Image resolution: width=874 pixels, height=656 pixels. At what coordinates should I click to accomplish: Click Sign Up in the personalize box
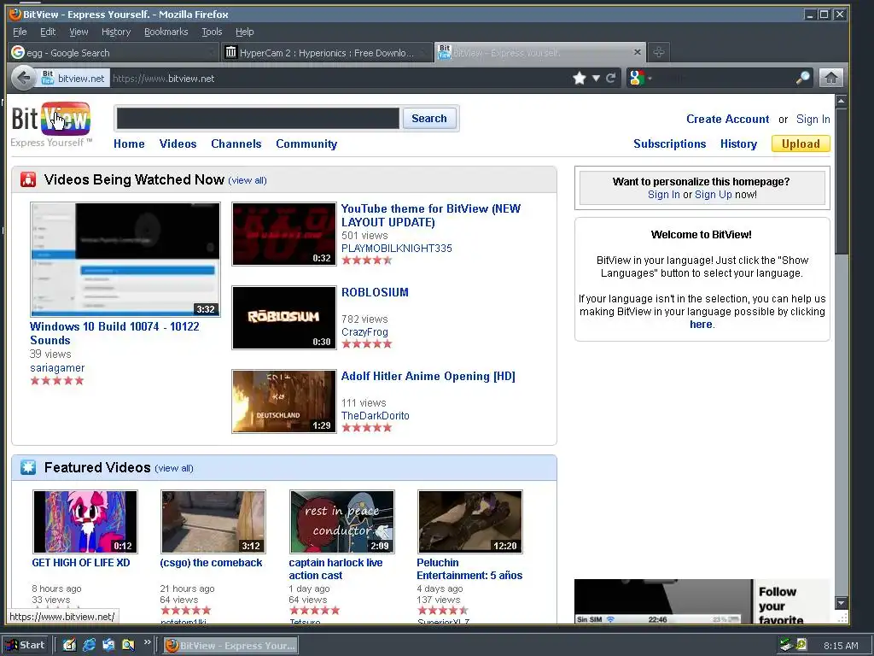[713, 194]
